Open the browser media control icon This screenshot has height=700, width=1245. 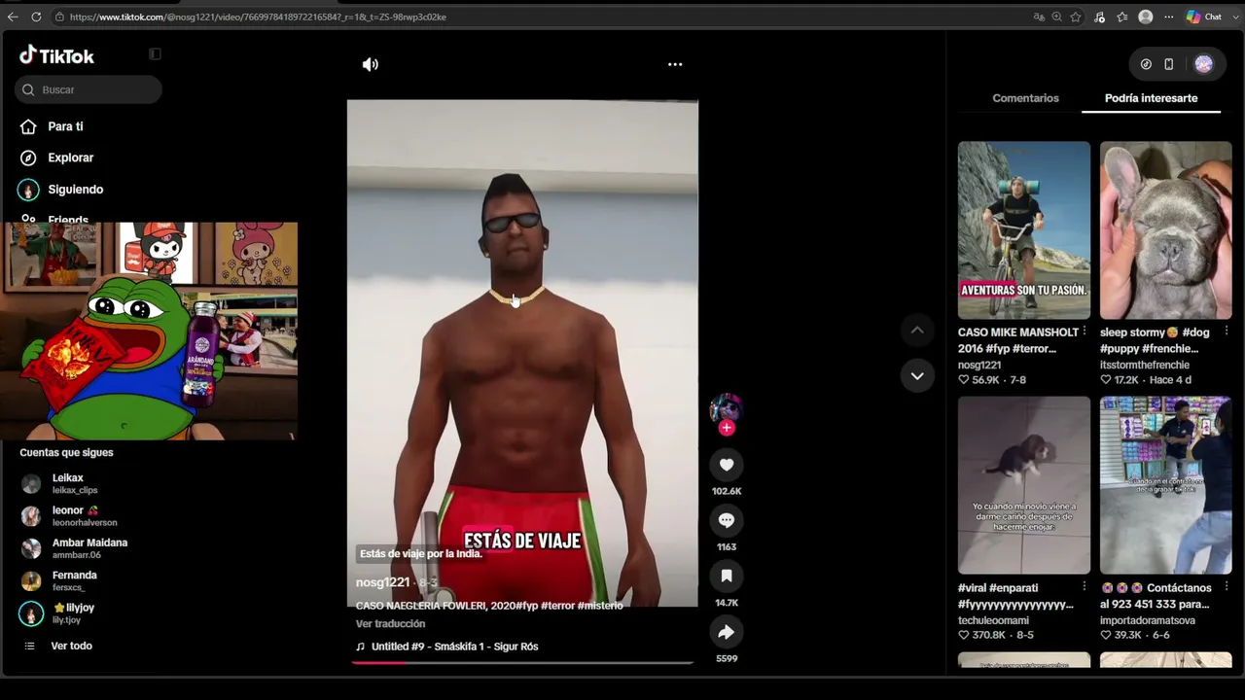[1099, 17]
